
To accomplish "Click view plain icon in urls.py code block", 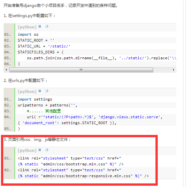I will [40, 91].
